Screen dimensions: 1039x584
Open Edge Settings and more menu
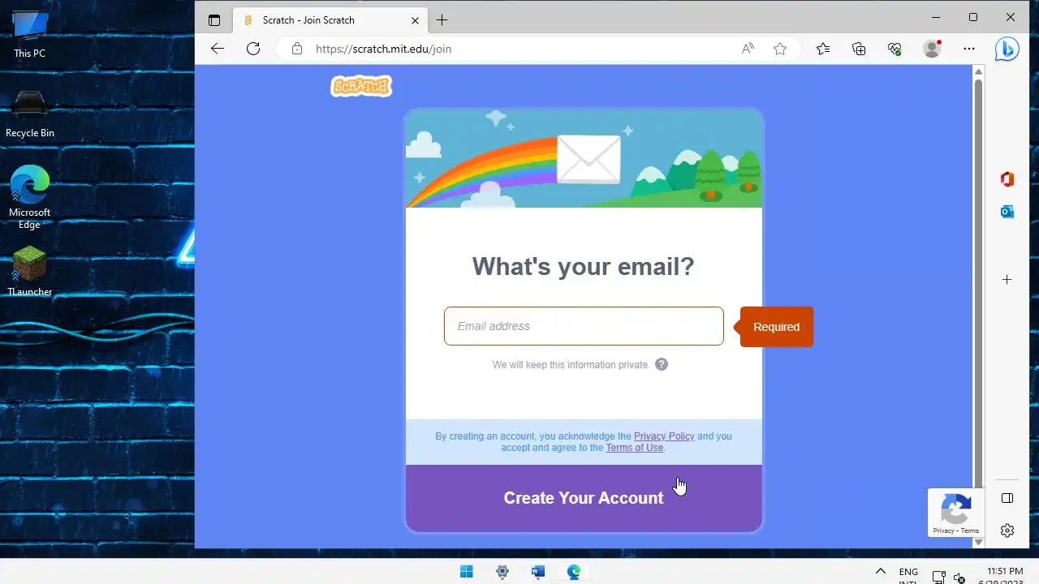click(969, 49)
